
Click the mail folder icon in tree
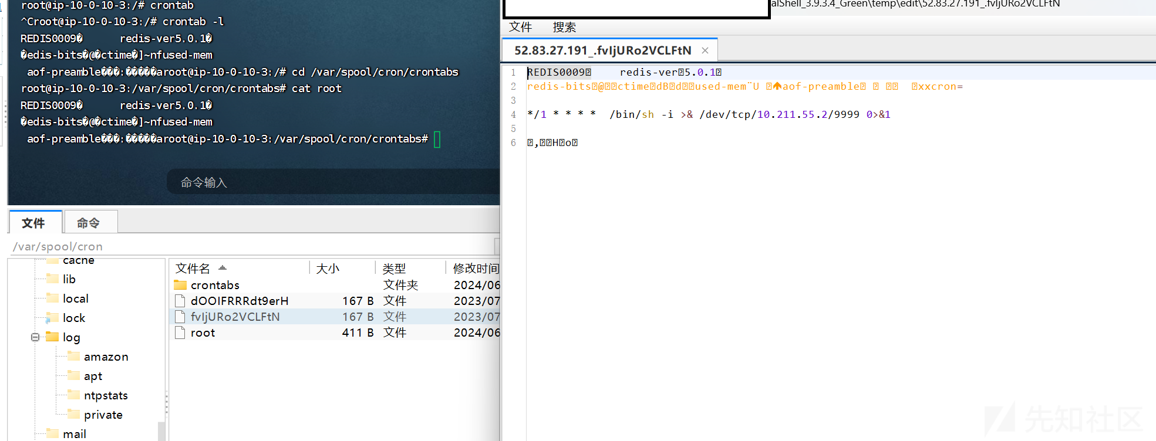pyautogui.click(x=52, y=433)
